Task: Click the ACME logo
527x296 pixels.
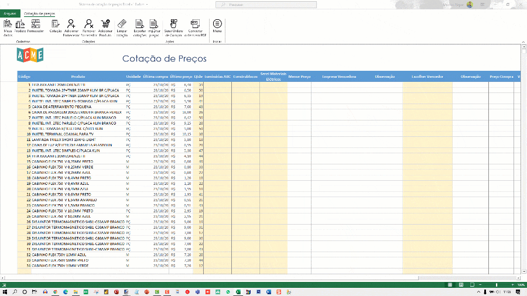Action: pos(30,55)
